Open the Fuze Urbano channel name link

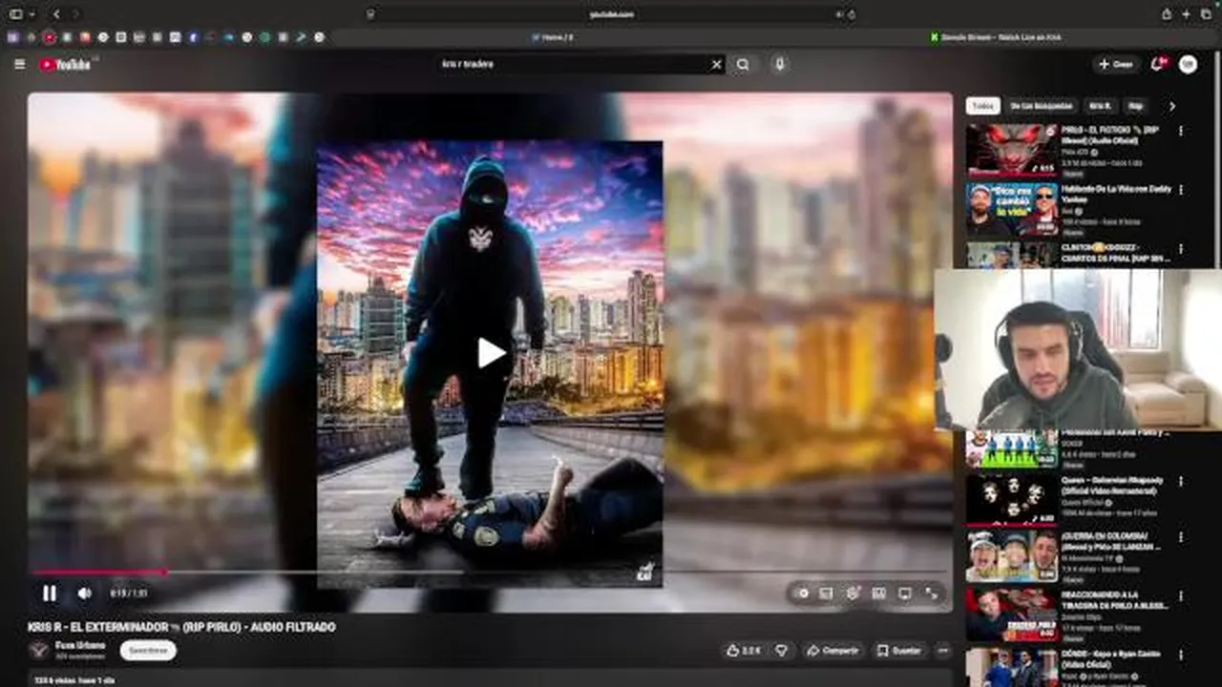[x=80, y=645]
